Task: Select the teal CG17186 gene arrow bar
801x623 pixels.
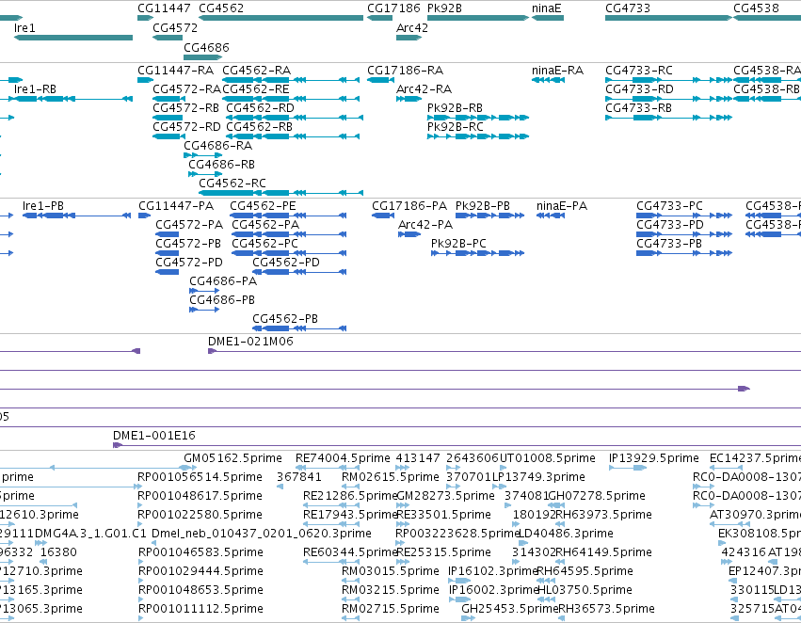Action: [x=379, y=18]
